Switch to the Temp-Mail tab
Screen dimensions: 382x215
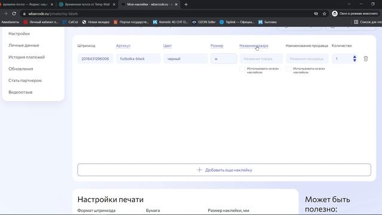87,4
